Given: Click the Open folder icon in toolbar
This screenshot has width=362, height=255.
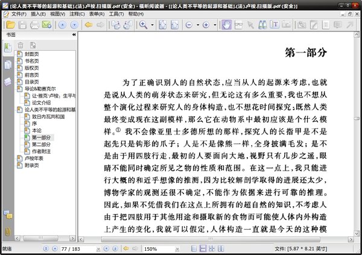Looking at the screenshot, I should tap(9, 25).
